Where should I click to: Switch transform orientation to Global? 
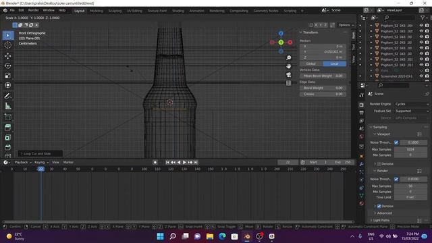(311, 63)
